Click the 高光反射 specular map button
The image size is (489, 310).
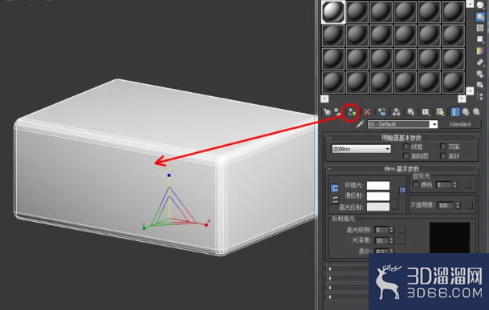395,206
